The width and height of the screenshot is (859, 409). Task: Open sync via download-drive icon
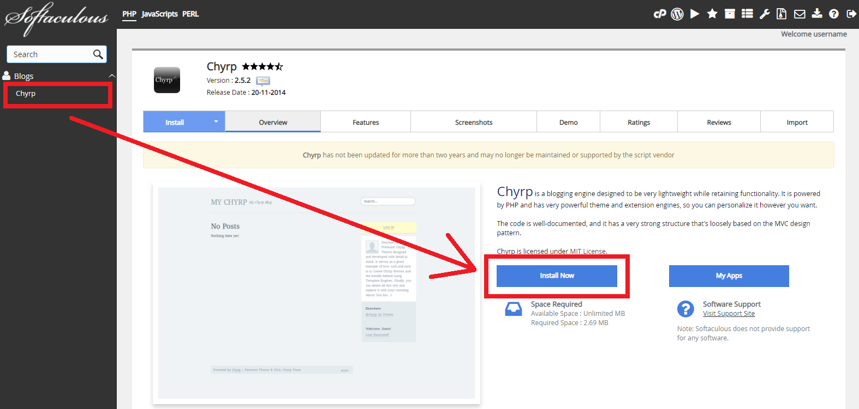817,14
